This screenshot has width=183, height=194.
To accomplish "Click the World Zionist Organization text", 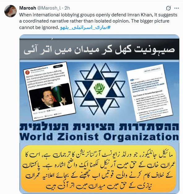I will [x=99, y=137].
